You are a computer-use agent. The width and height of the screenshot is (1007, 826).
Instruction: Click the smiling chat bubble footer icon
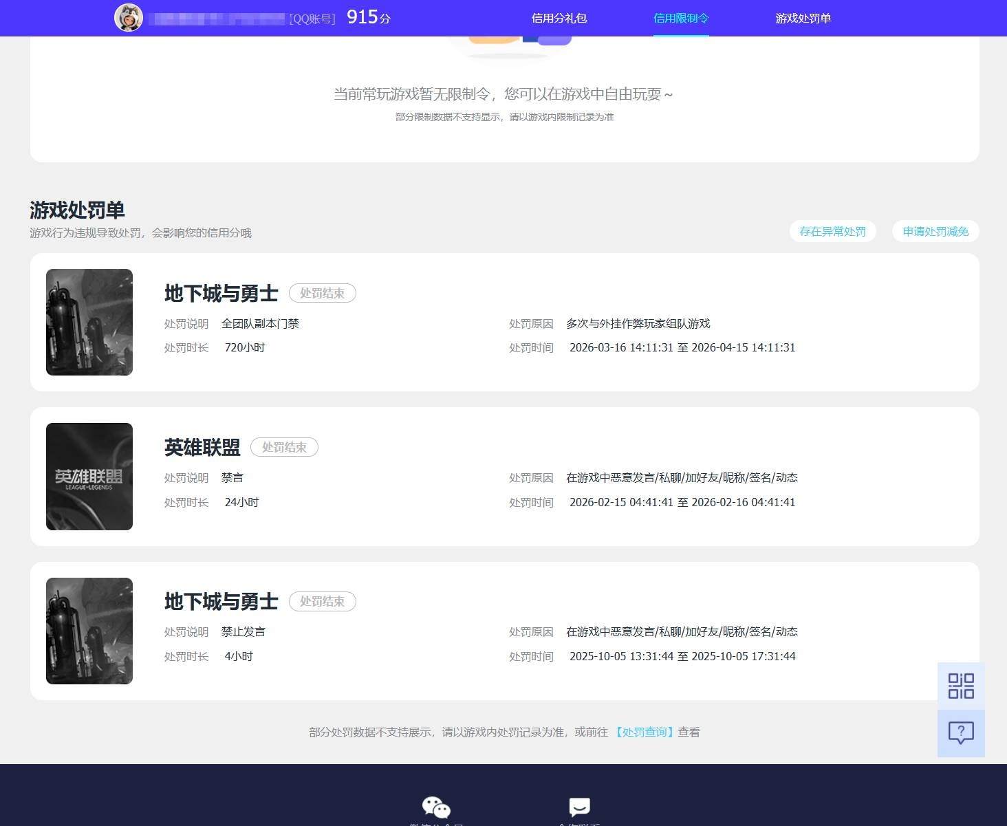click(580, 807)
